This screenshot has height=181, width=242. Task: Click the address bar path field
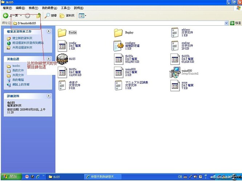tap(109, 23)
